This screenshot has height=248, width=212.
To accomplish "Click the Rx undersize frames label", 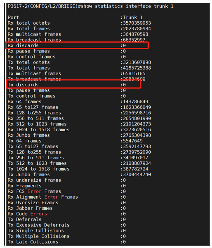I will (x=34, y=180).
